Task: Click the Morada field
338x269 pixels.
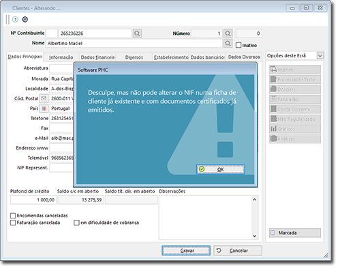Action: (61, 79)
